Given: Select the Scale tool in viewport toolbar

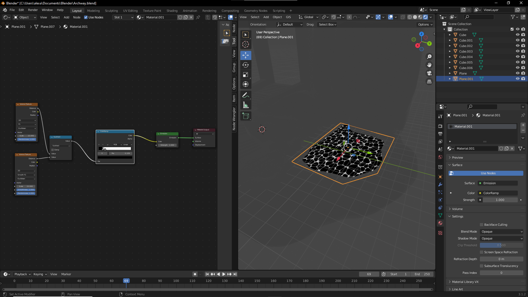Looking at the screenshot, I should (246, 75).
